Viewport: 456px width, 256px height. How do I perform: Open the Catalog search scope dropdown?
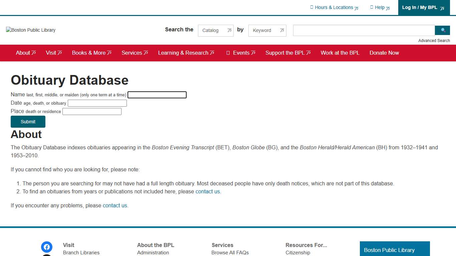(215, 30)
